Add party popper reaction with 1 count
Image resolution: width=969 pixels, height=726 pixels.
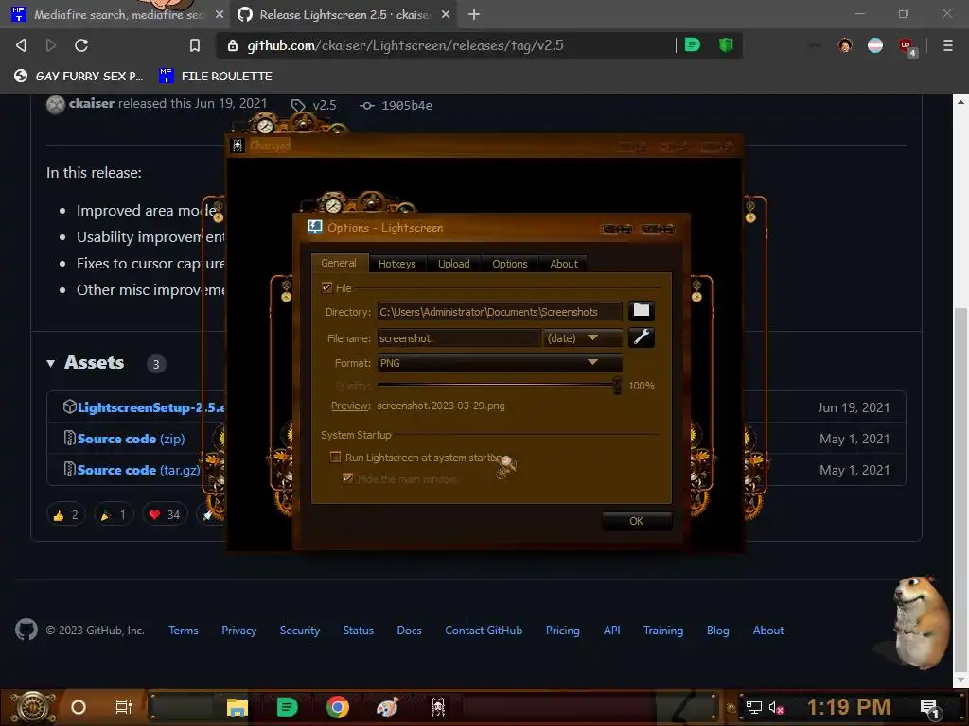point(114,515)
